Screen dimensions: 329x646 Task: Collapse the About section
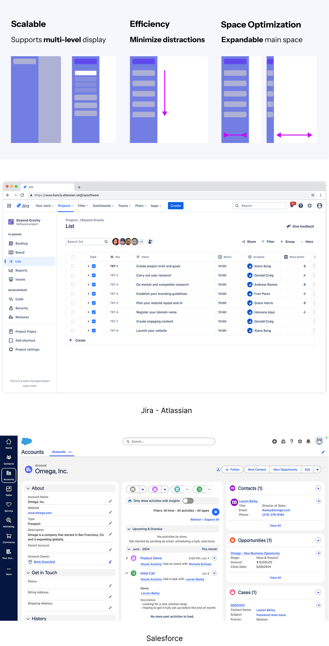[28, 488]
